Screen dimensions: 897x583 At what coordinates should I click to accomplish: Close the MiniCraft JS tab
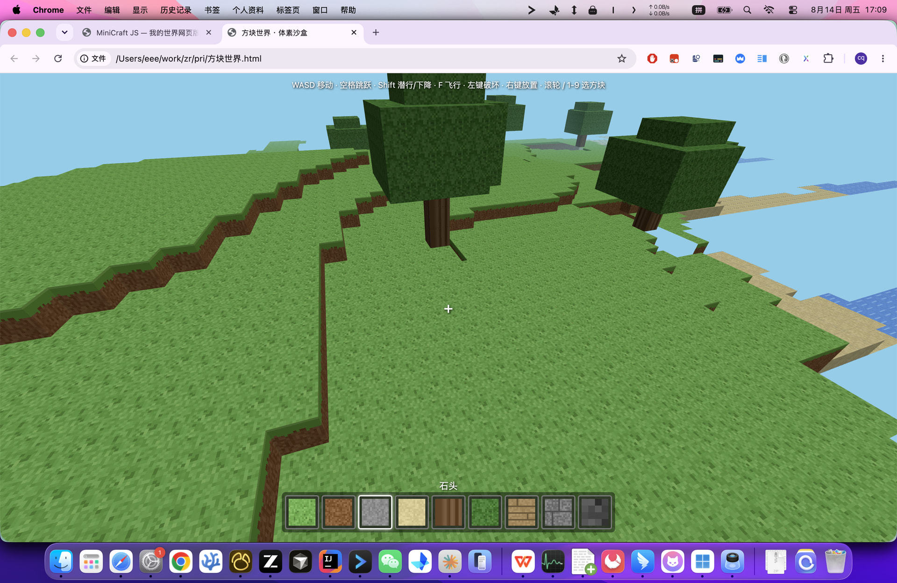coord(209,32)
